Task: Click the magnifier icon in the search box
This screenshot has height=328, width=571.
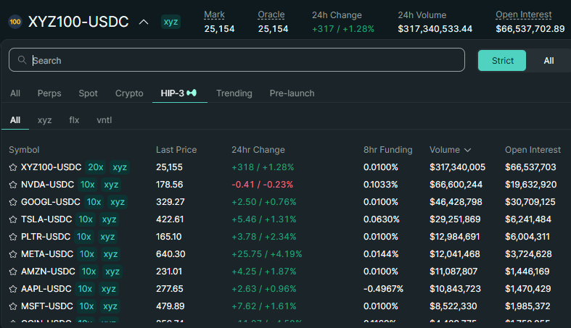Action: click(22, 60)
